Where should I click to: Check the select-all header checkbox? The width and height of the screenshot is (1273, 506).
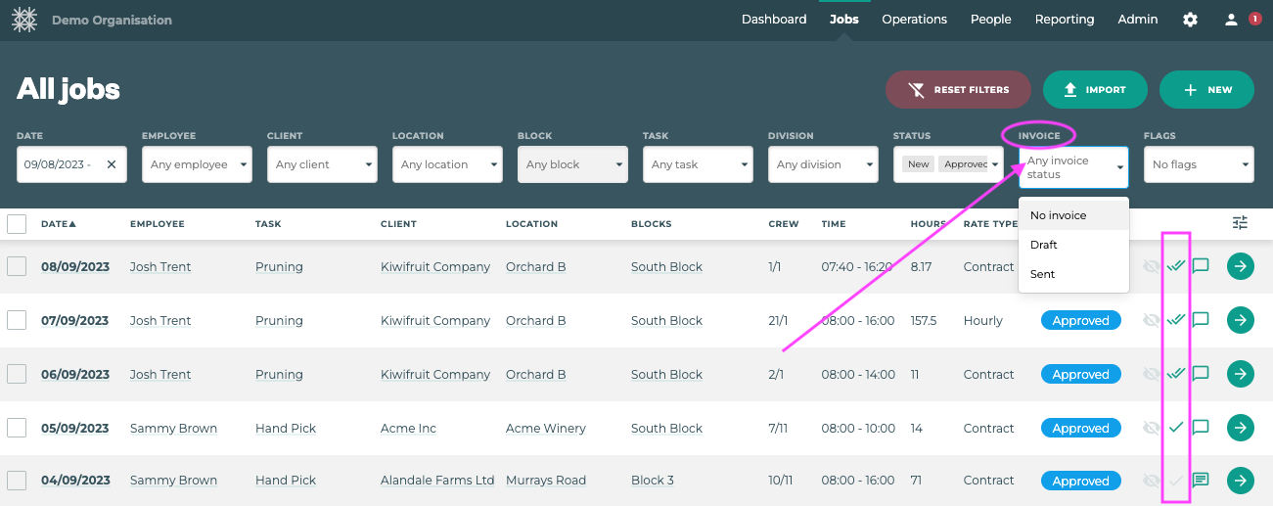tap(17, 224)
